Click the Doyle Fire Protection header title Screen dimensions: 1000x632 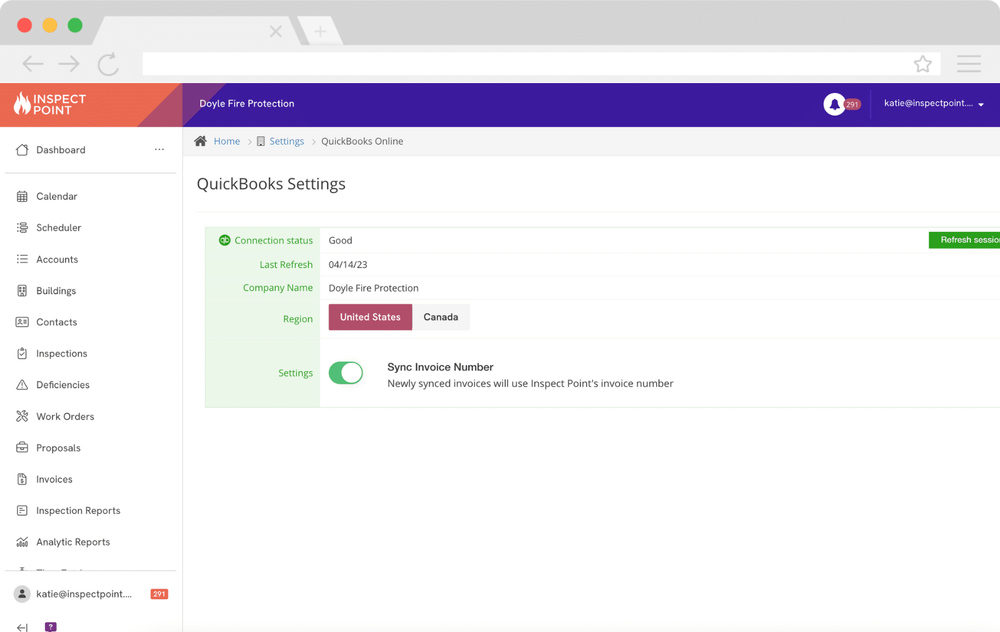[x=247, y=104]
